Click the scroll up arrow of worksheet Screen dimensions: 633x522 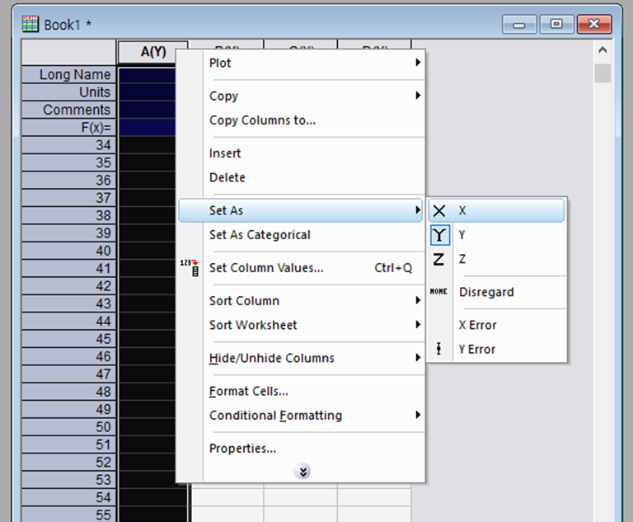coord(603,50)
